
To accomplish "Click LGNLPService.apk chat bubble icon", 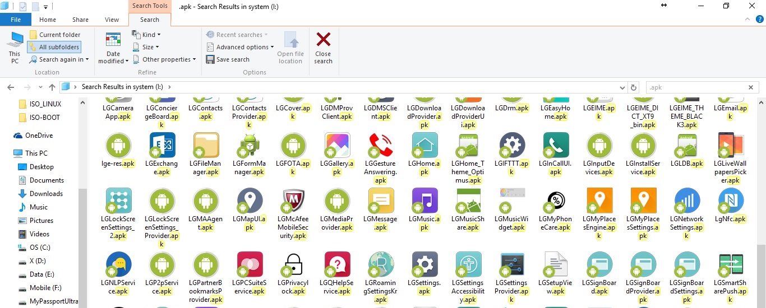I will 118,264.
